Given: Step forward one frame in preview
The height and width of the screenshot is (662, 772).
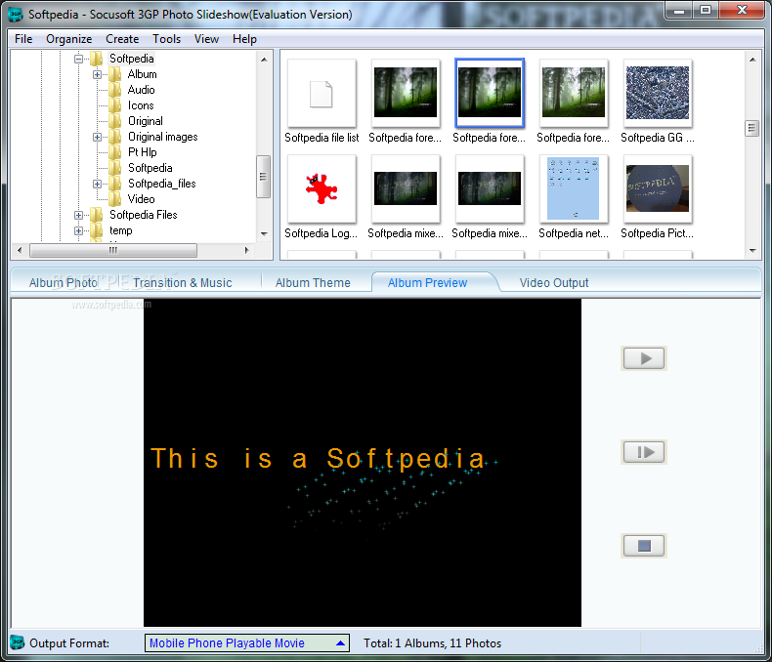Looking at the screenshot, I should click(644, 451).
